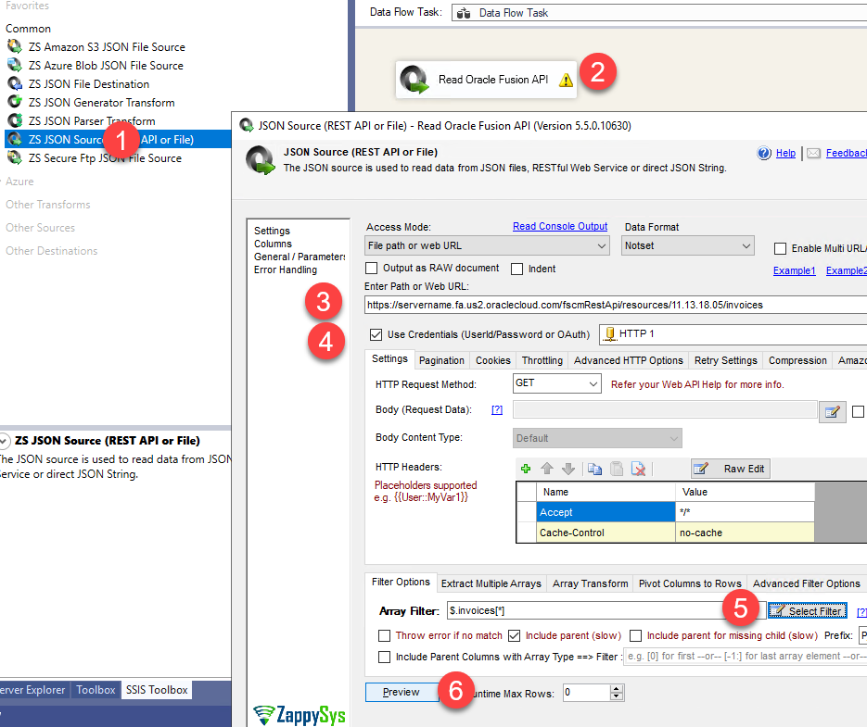Open the Access Mode dropdown
This screenshot has width=867, height=727.
602,245
